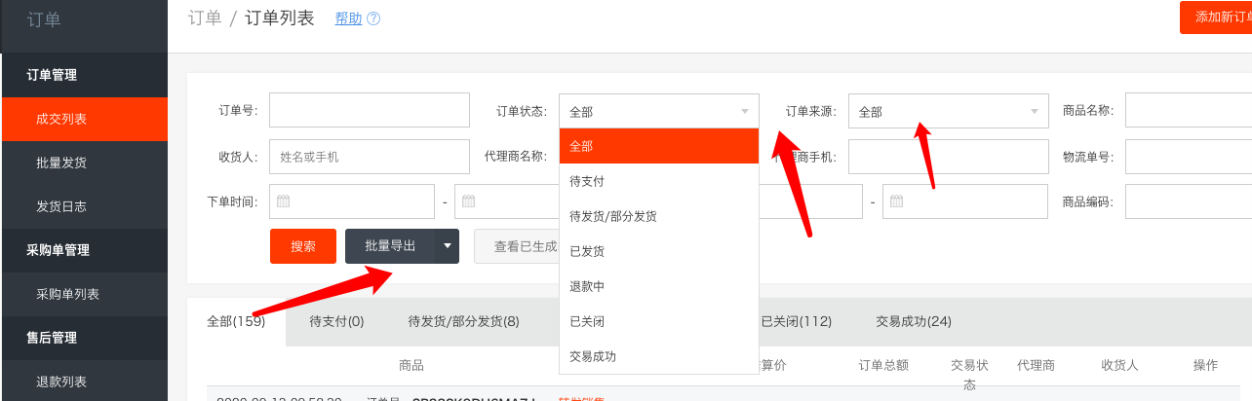Click the calendar icon in 下单时间 end field
Image resolution: width=1252 pixels, height=401 pixels.
[468, 201]
